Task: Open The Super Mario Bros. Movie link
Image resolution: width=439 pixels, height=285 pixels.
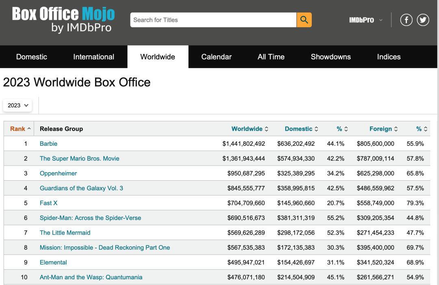Action: (80, 159)
